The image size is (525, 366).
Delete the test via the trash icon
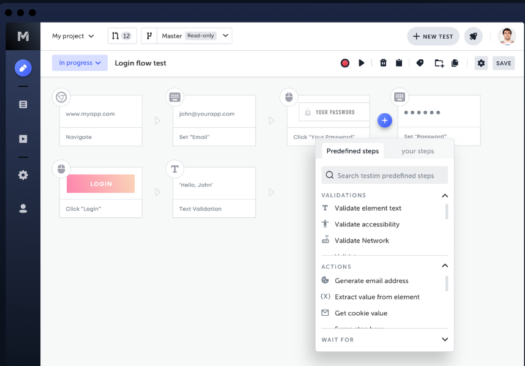383,62
